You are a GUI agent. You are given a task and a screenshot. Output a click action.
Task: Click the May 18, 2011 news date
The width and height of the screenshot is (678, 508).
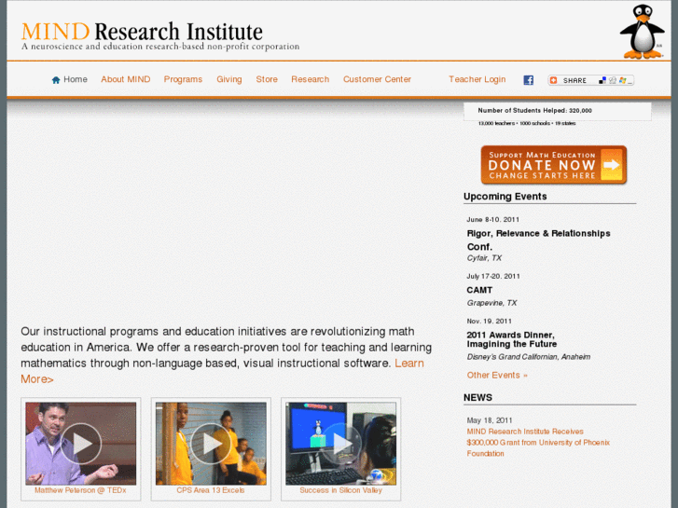coord(490,420)
